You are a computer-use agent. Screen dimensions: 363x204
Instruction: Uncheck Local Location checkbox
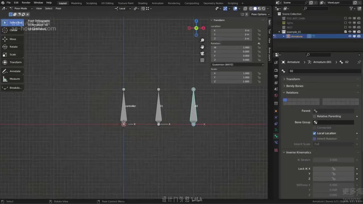(314, 133)
